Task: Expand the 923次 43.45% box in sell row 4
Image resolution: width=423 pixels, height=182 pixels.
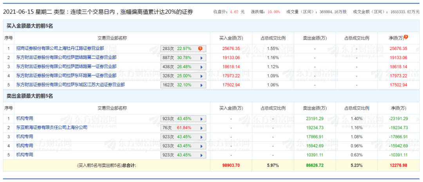Action: tap(183, 146)
